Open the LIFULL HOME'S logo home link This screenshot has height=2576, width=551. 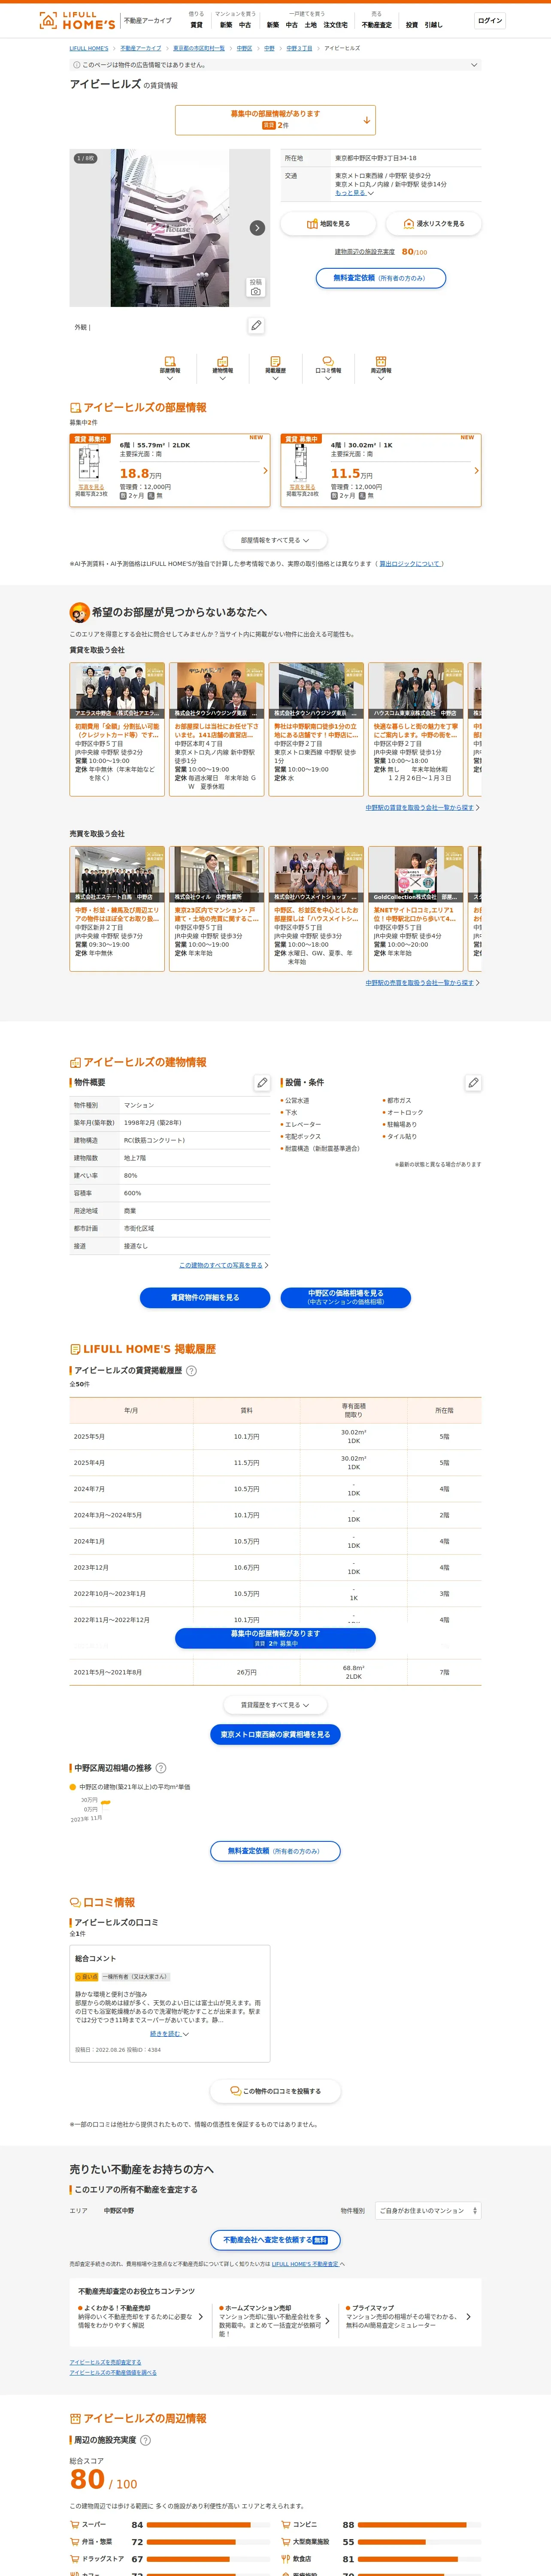pyautogui.click(x=77, y=20)
